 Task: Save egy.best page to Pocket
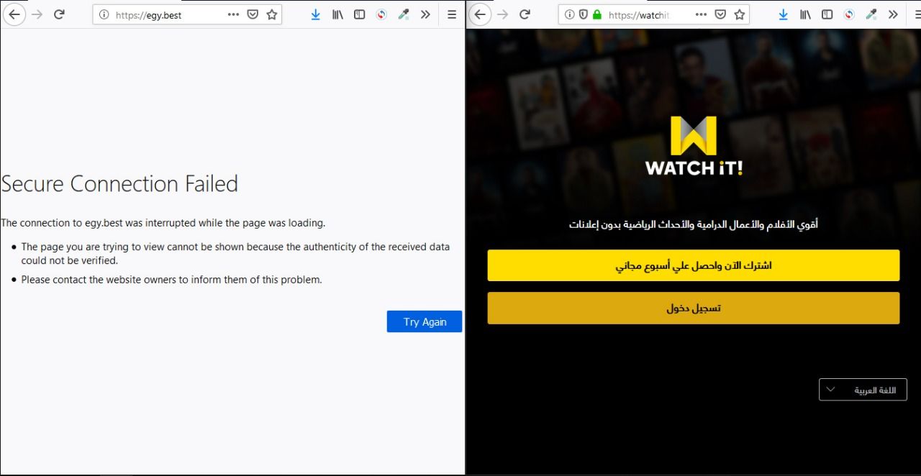pyautogui.click(x=253, y=14)
